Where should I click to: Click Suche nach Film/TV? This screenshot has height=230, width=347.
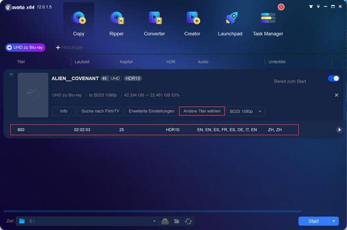pyautogui.click(x=100, y=111)
